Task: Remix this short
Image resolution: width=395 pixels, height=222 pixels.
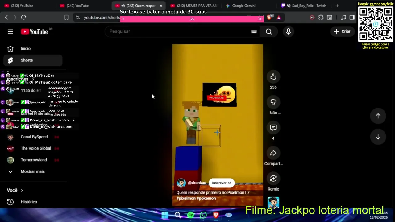Action: (273, 179)
